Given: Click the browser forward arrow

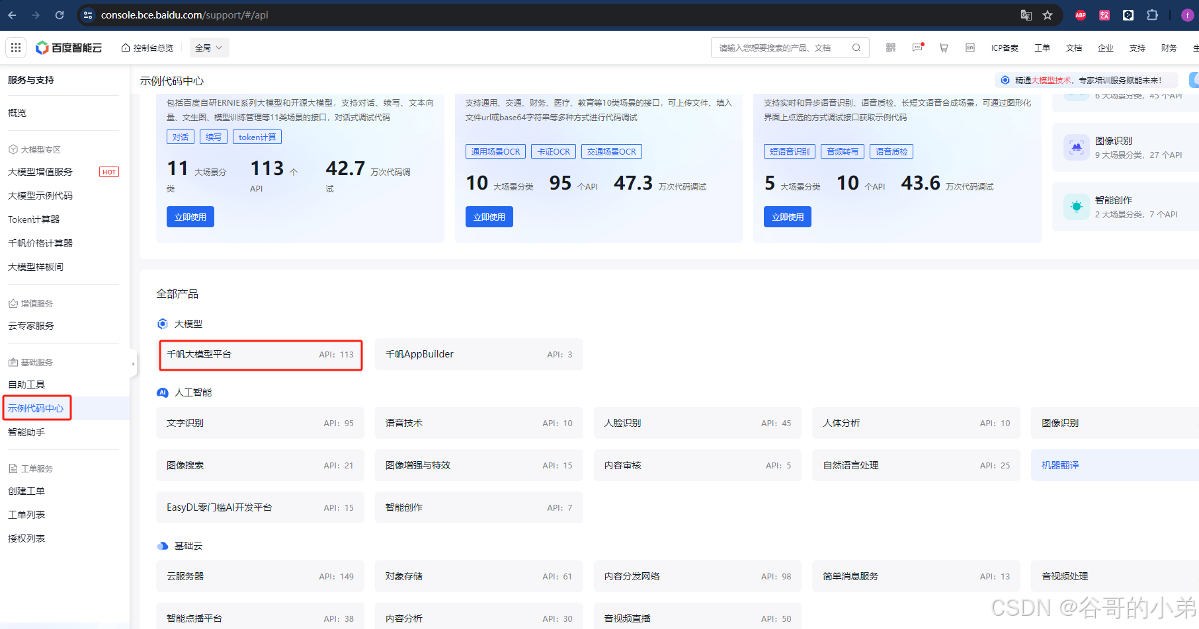Looking at the screenshot, I should (x=36, y=15).
